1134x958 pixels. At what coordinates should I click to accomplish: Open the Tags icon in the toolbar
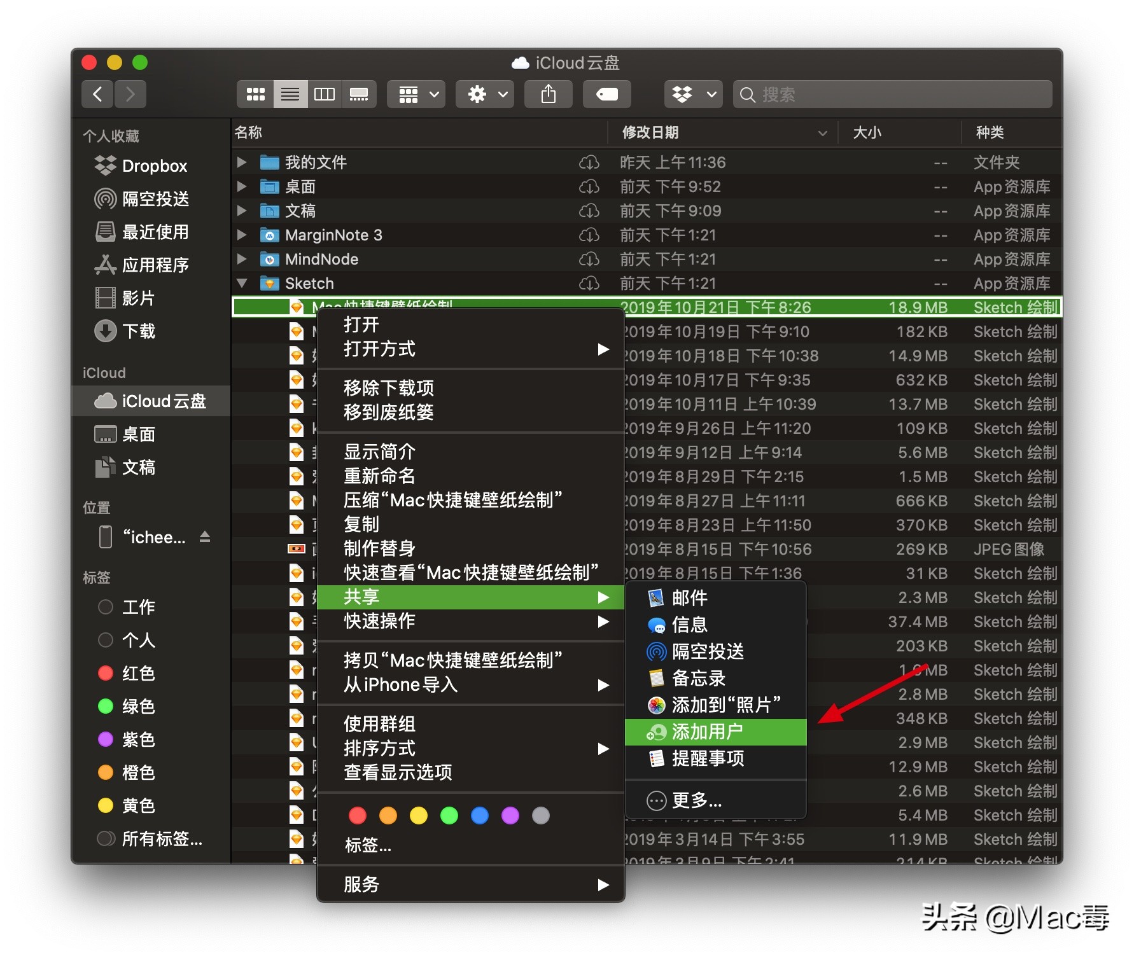pyautogui.click(x=606, y=94)
